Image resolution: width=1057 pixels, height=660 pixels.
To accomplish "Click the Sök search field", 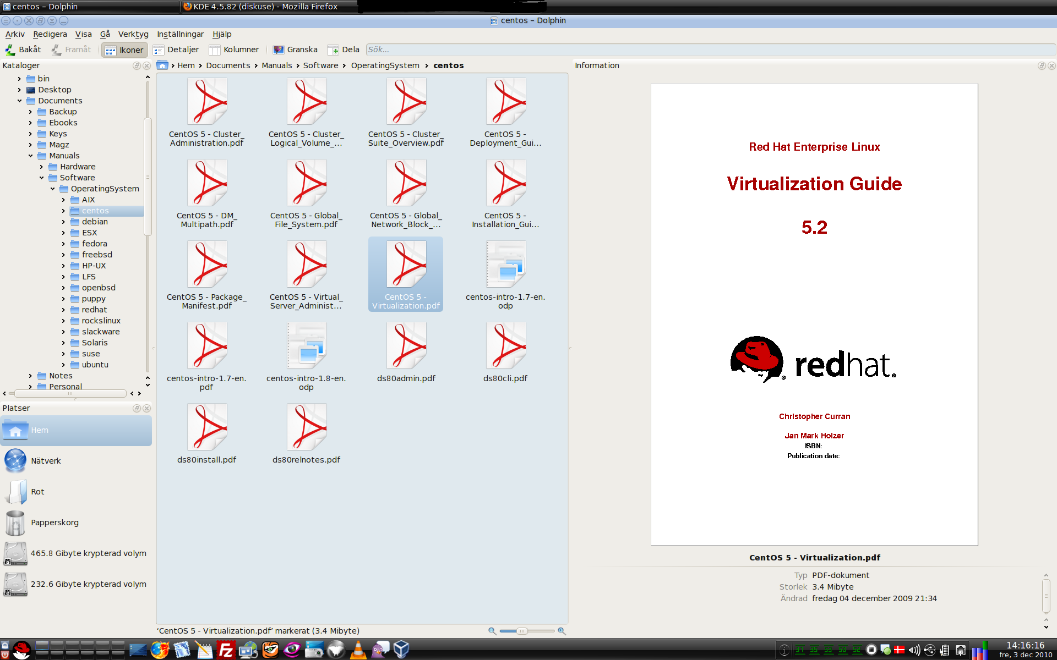I will pyautogui.click(x=710, y=50).
